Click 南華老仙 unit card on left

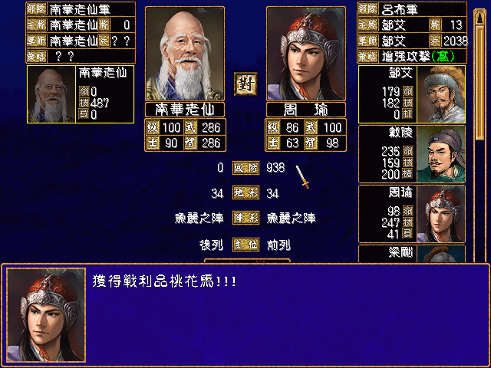tap(81, 94)
